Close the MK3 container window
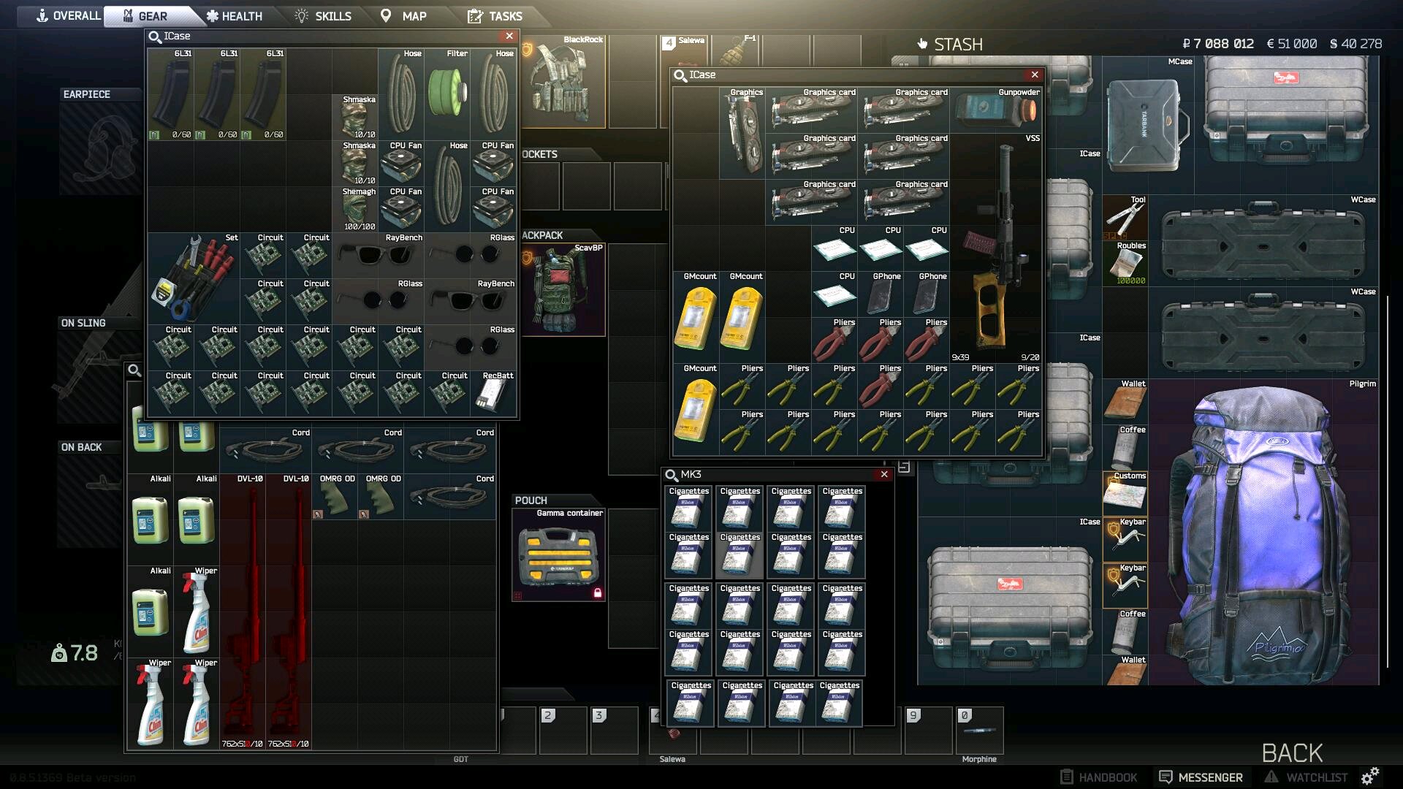The height and width of the screenshot is (789, 1403). (x=884, y=475)
